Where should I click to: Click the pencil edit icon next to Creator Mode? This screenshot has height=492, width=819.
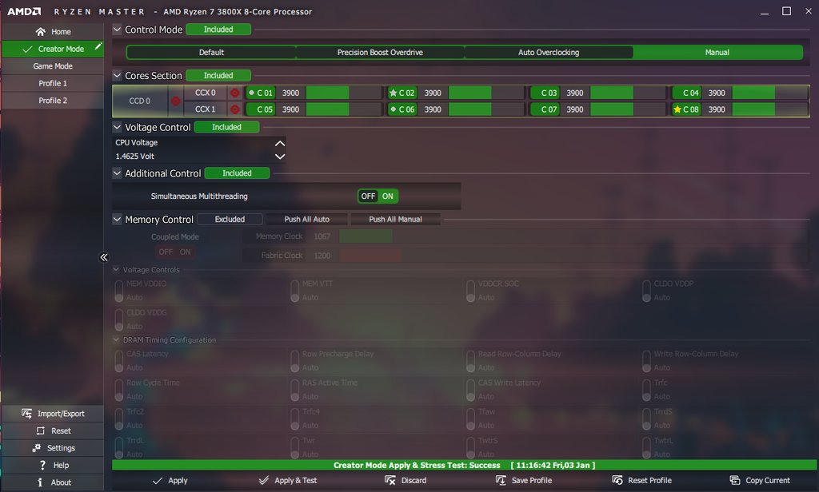click(x=98, y=47)
